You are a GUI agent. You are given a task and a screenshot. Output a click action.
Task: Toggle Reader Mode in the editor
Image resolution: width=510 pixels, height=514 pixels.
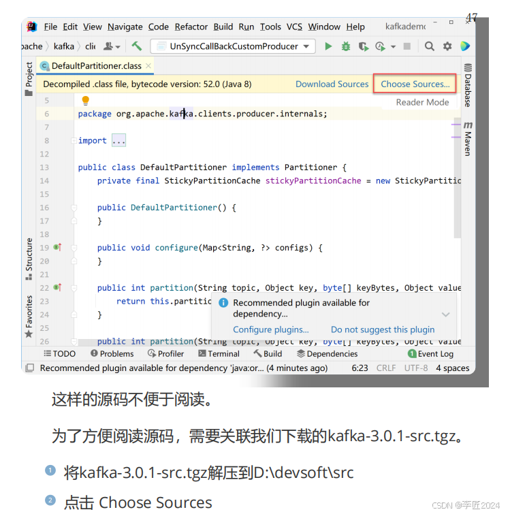pyautogui.click(x=422, y=102)
